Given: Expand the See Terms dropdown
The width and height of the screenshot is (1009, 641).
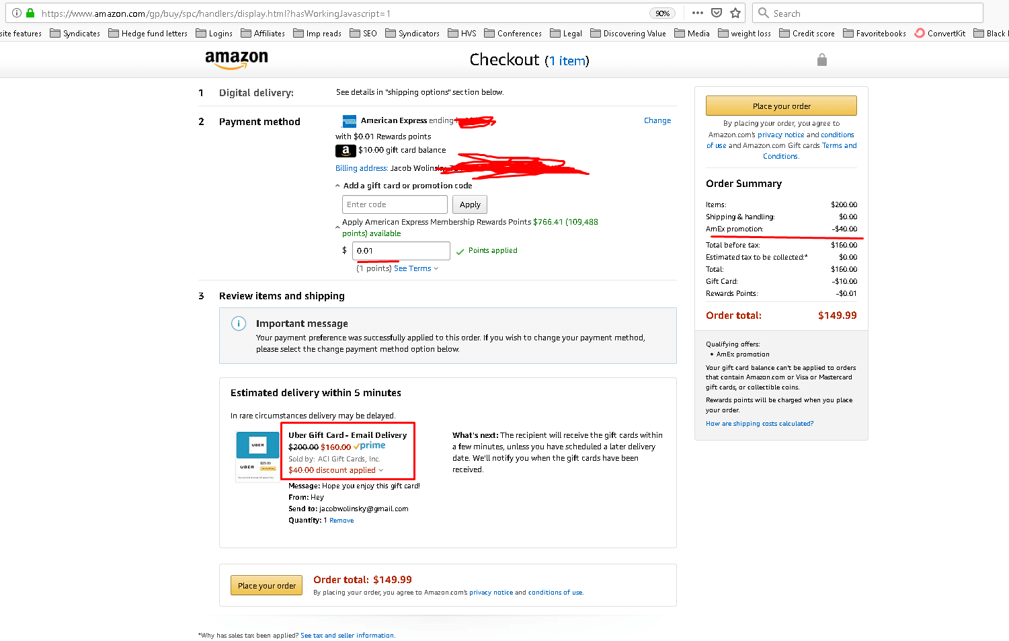Looking at the screenshot, I should click(x=416, y=268).
